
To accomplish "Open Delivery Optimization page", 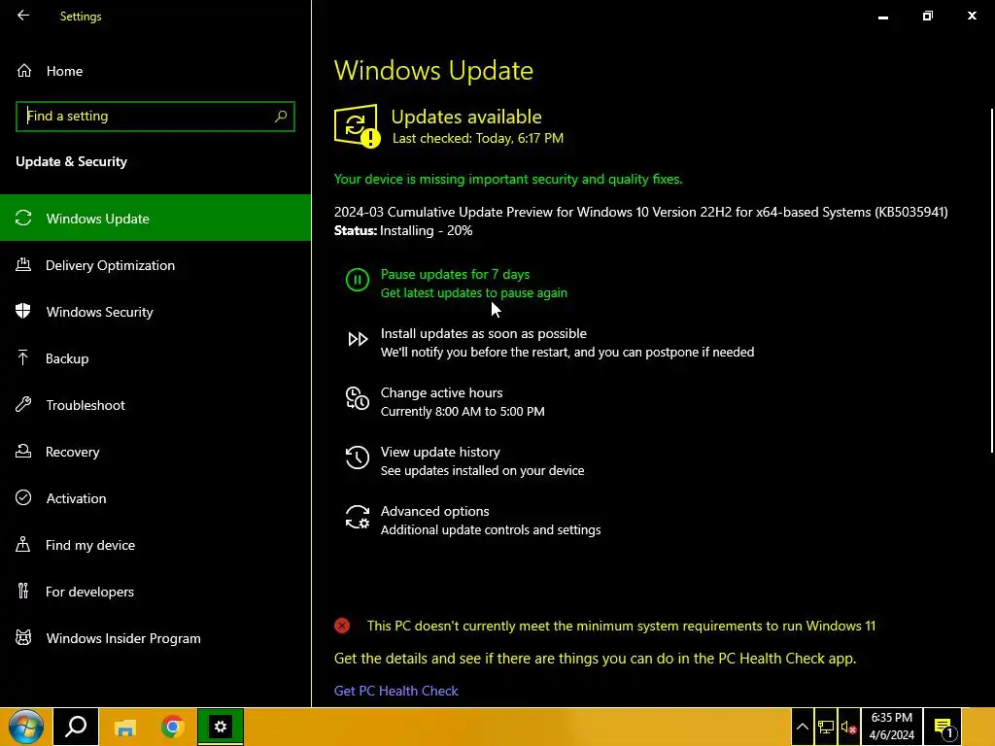I will click(x=155, y=265).
